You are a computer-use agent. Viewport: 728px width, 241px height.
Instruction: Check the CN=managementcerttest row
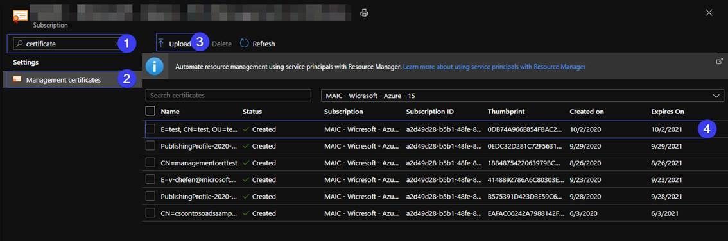coord(150,163)
